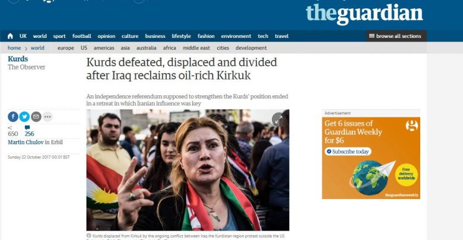Viewport: 463px width, 240px height.
Task: Open the Kurds topic link
Action: point(18,59)
